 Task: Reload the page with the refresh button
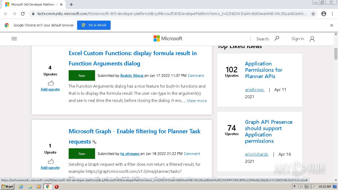click(23, 14)
